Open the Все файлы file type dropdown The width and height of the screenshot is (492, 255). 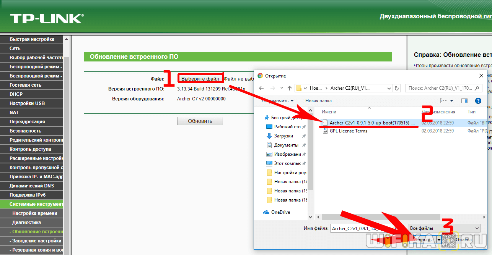(444, 228)
